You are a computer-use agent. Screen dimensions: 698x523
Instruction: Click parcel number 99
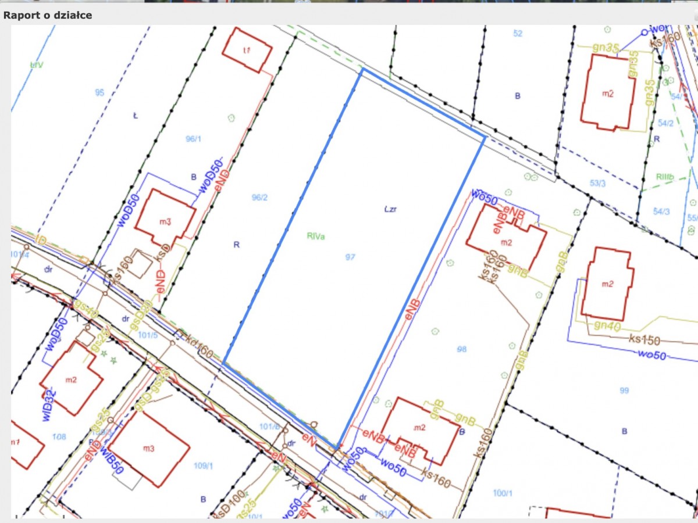point(624,391)
